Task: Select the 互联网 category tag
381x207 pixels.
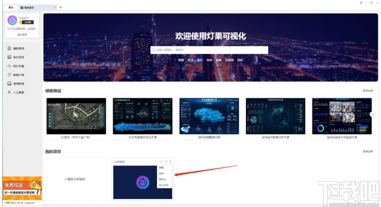Action: coord(230,60)
